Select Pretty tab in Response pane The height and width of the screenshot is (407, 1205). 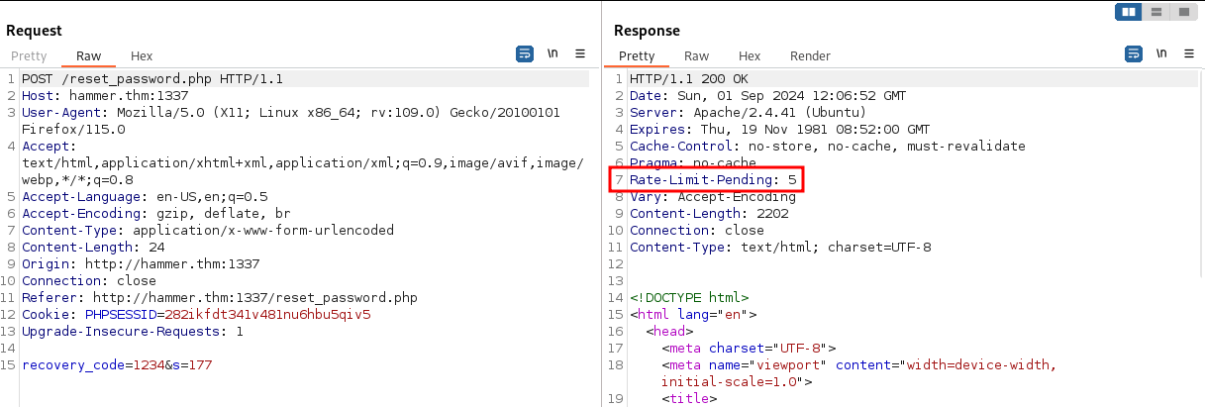click(x=637, y=56)
